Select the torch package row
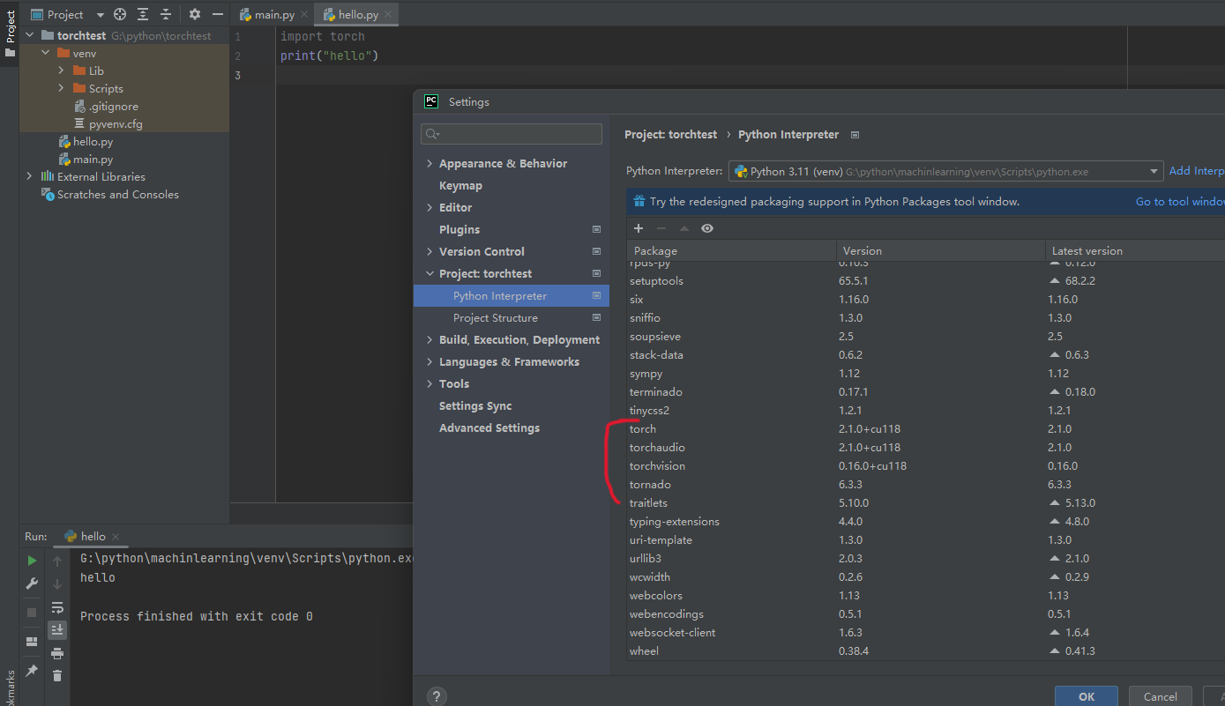 tap(926, 429)
